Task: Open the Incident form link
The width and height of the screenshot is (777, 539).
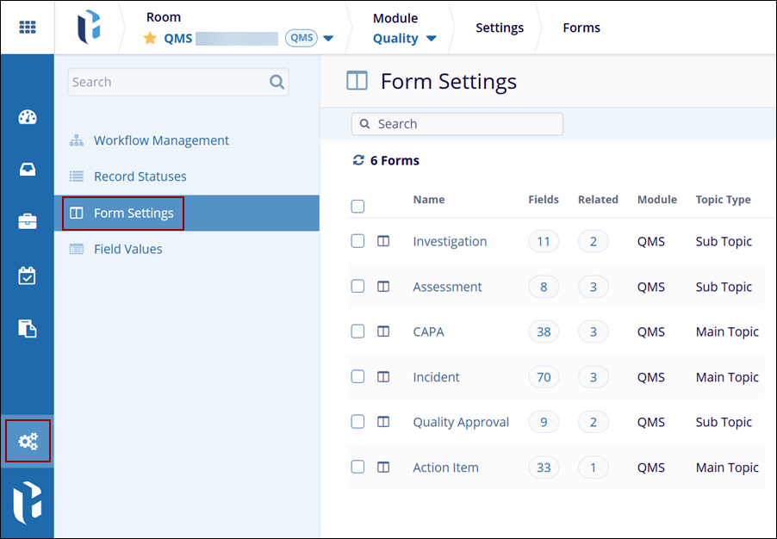Action: coord(436,377)
